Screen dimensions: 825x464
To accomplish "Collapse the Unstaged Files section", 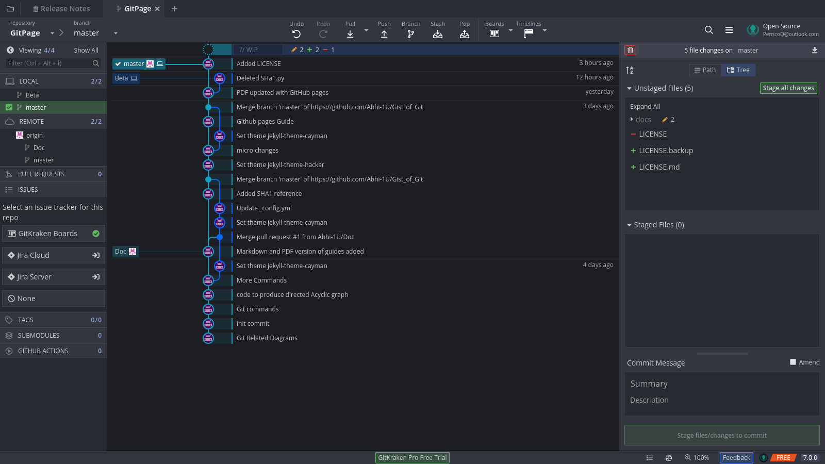I will pos(629,88).
